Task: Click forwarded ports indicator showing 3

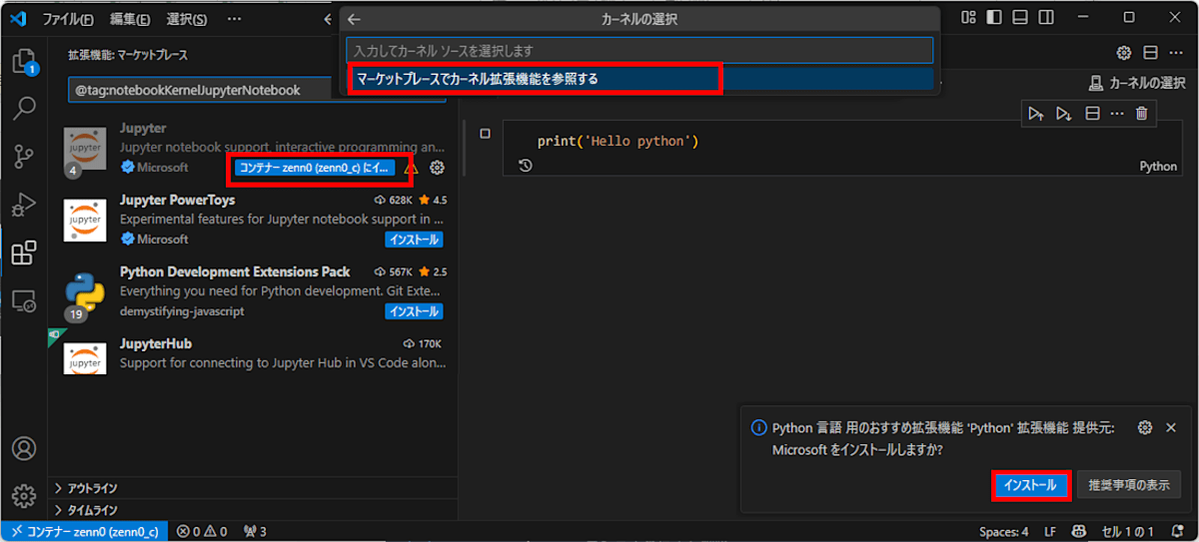Action: [255, 532]
